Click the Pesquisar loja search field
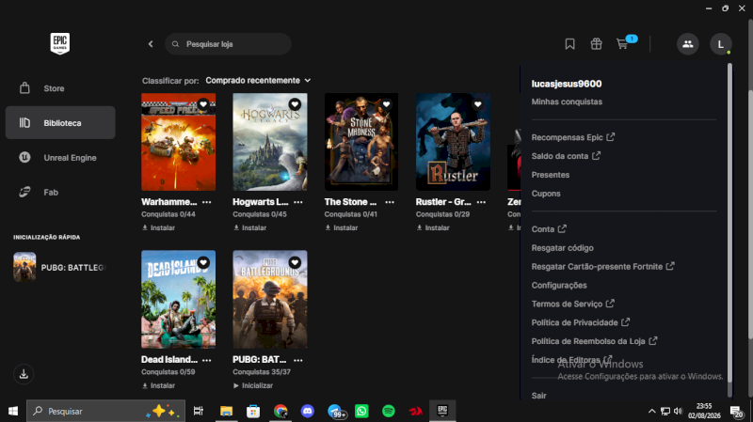 point(228,44)
